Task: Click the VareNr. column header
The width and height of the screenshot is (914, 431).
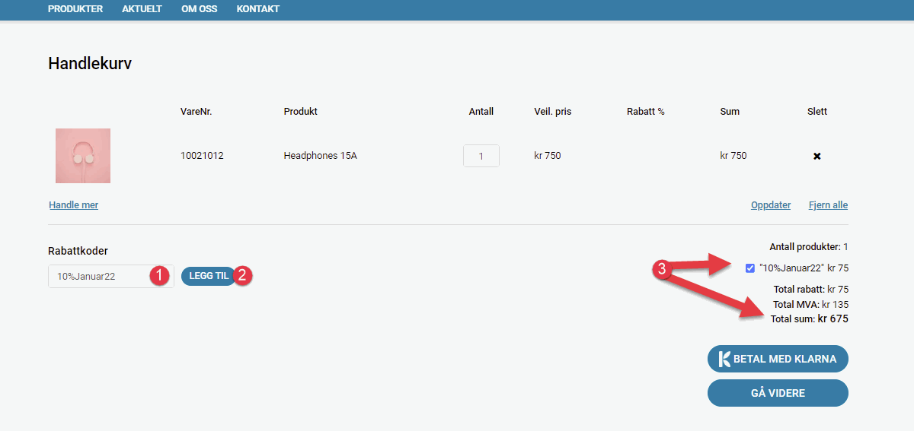Action: 197,112
